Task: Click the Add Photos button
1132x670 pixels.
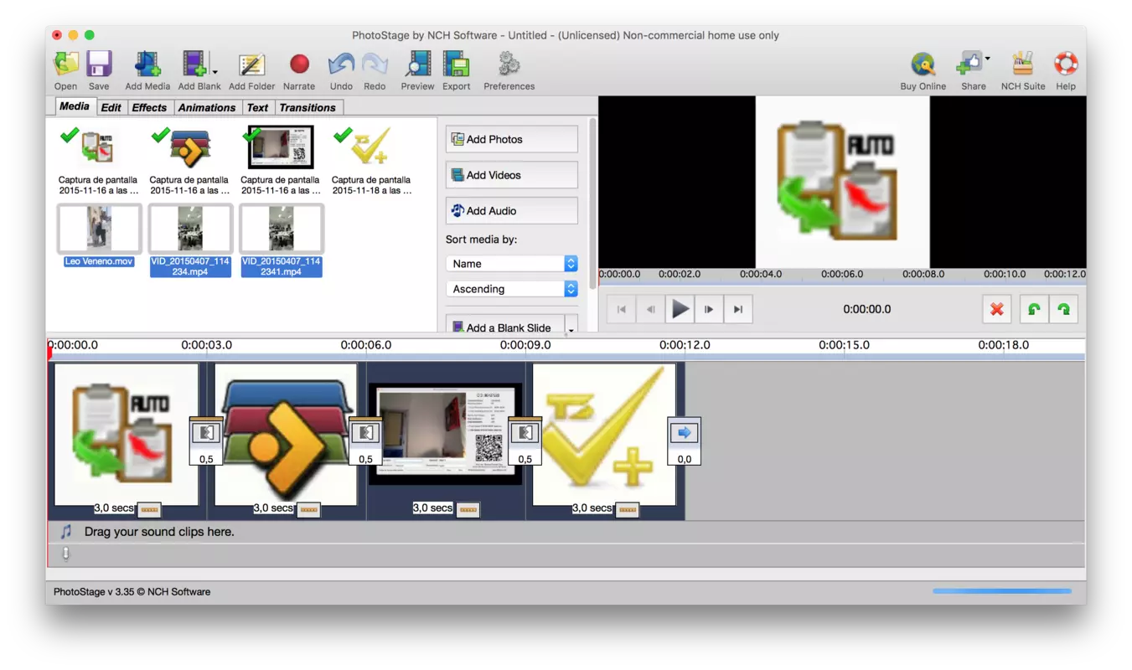Action: 512,140
